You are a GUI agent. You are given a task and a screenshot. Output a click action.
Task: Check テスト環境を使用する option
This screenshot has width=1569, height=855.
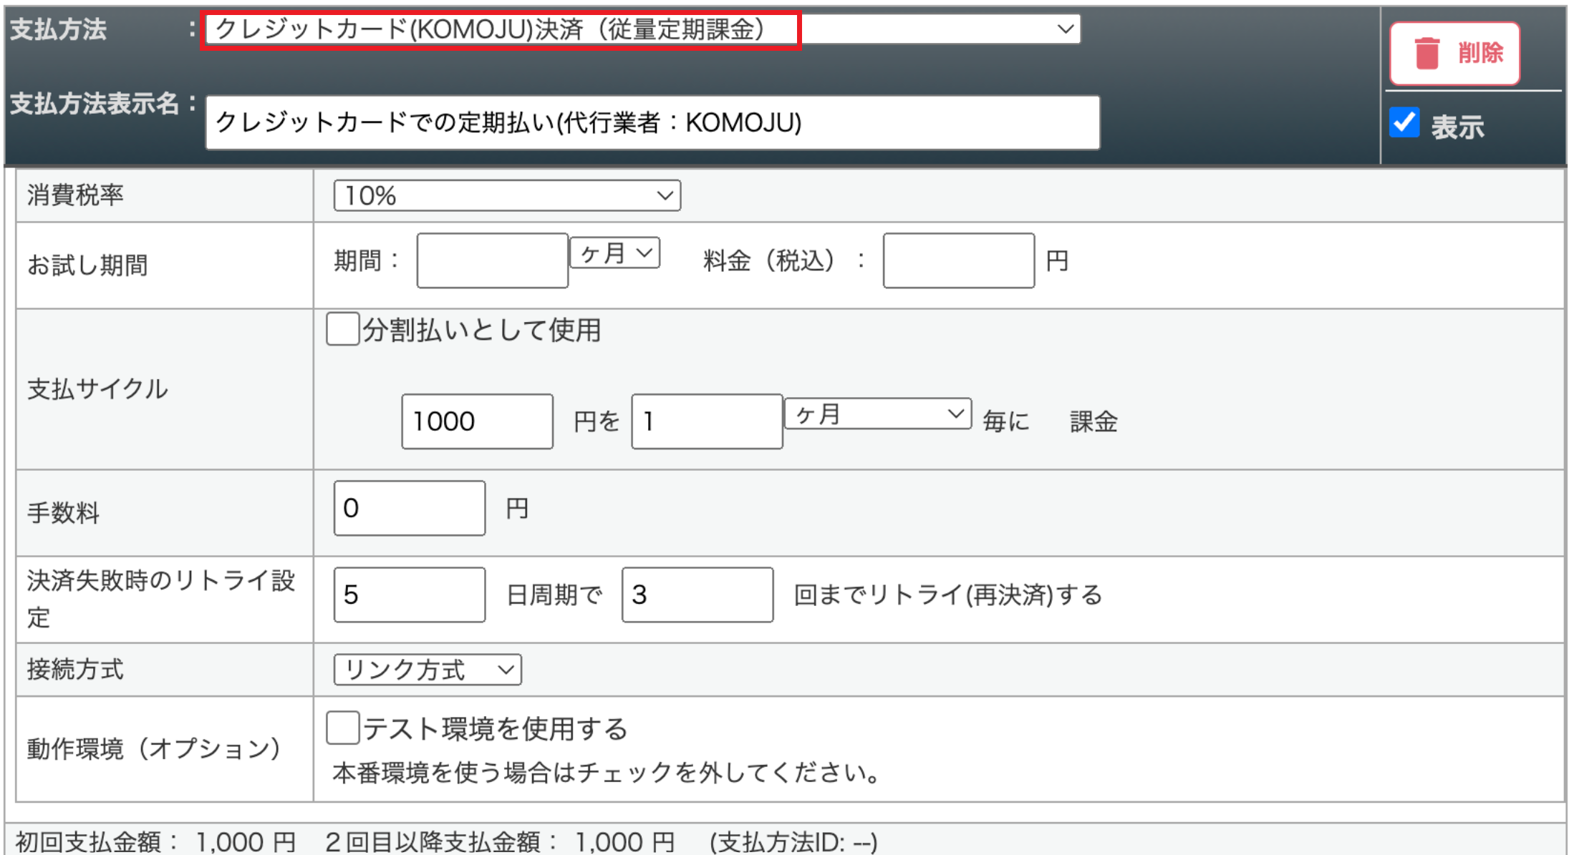point(342,728)
